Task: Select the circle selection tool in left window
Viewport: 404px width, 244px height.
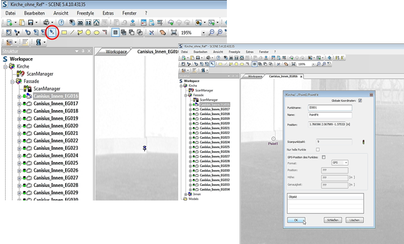Action: click(88, 33)
